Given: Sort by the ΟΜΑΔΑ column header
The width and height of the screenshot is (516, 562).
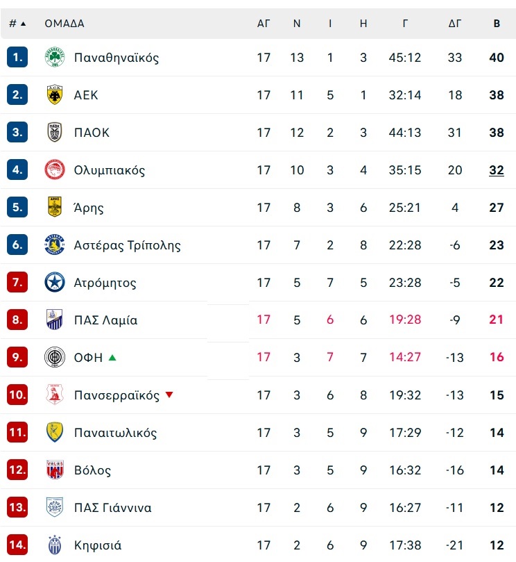Looking at the screenshot, I should [x=64, y=24].
